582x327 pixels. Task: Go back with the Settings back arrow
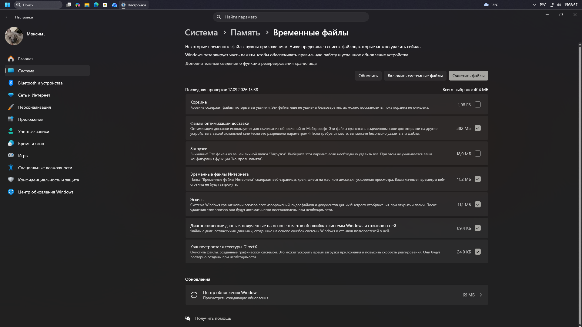[x=7, y=17]
